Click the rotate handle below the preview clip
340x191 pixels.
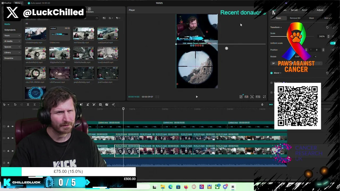pyautogui.click(x=227, y=48)
